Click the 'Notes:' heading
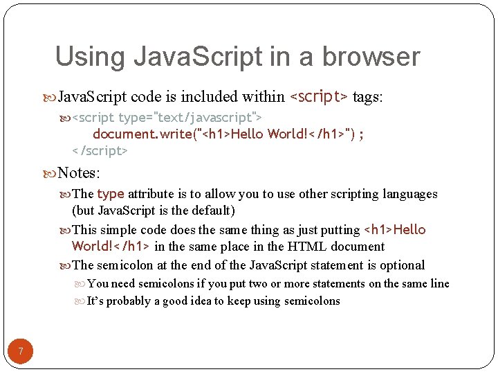This screenshot has height=374, width=498. (x=78, y=173)
